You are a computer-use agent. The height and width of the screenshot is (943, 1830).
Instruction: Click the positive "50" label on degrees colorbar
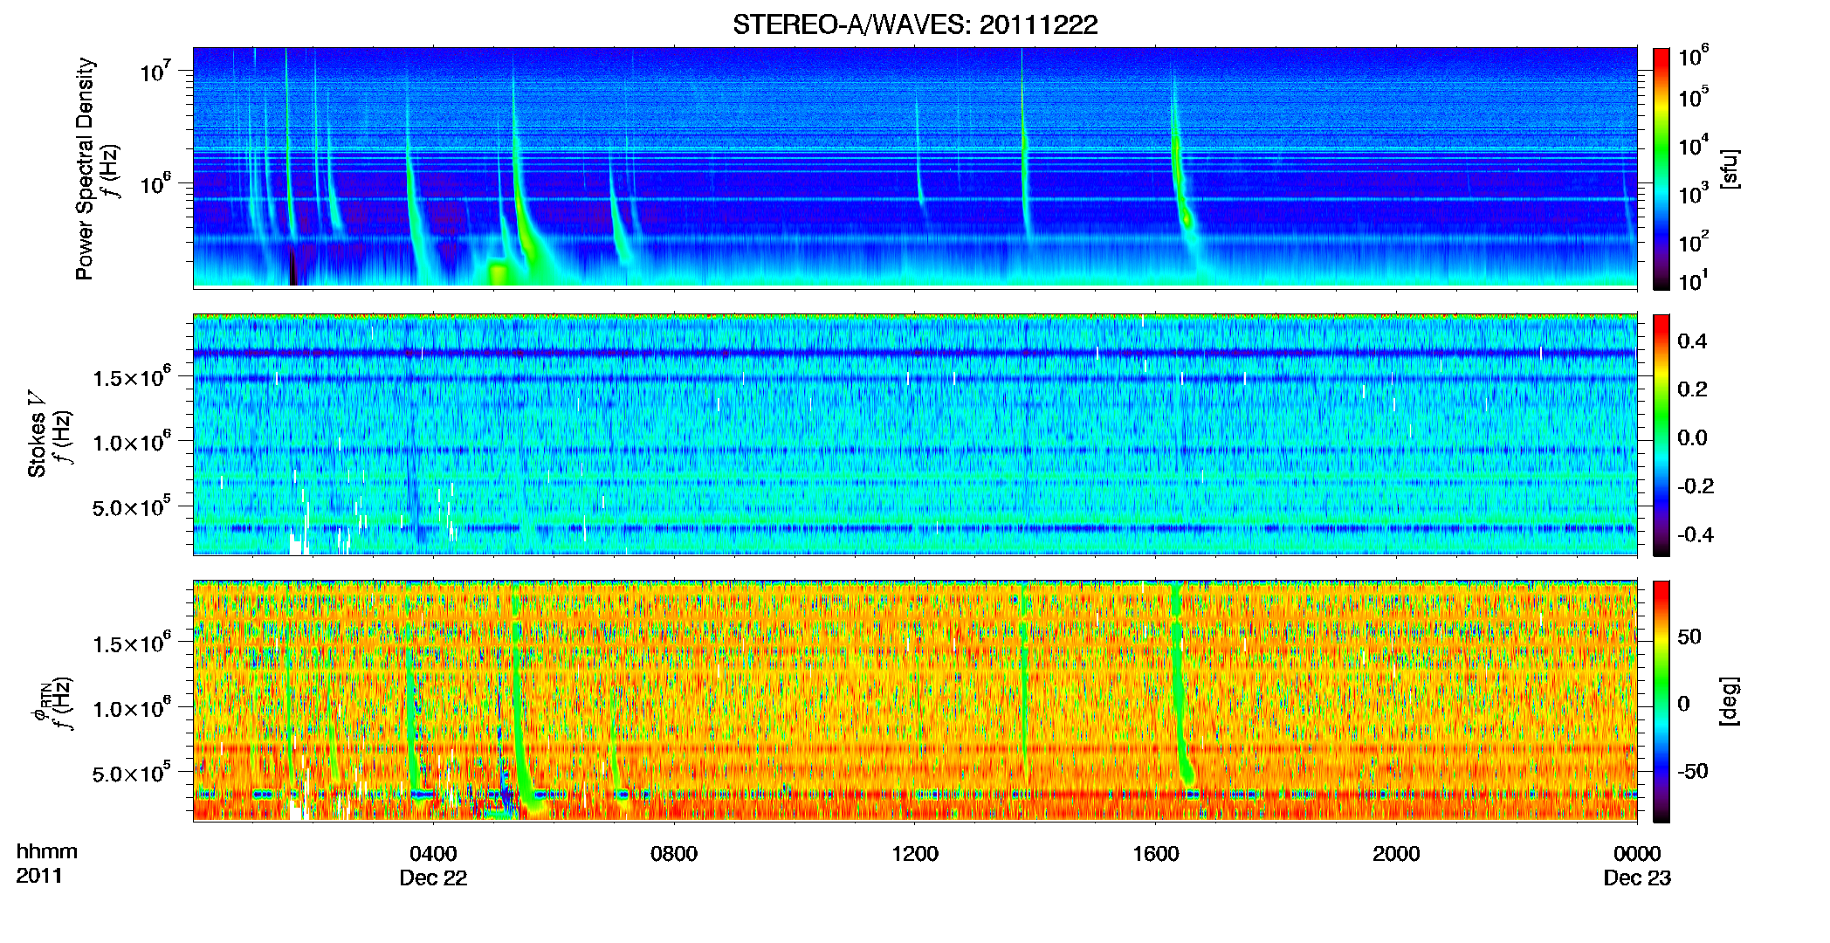[x=1689, y=637]
